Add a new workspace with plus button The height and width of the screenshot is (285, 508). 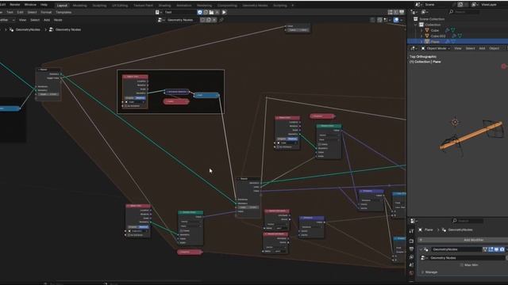tap(293, 6)
